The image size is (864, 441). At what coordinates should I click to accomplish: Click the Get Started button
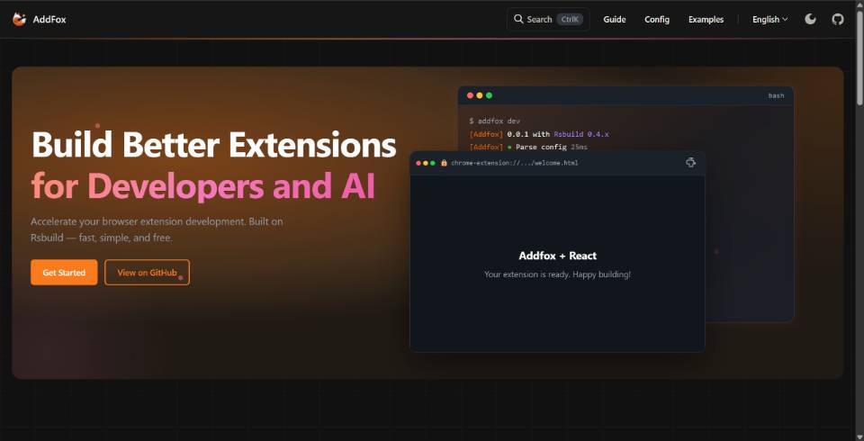pyautogui.click(x=64, y=273)
